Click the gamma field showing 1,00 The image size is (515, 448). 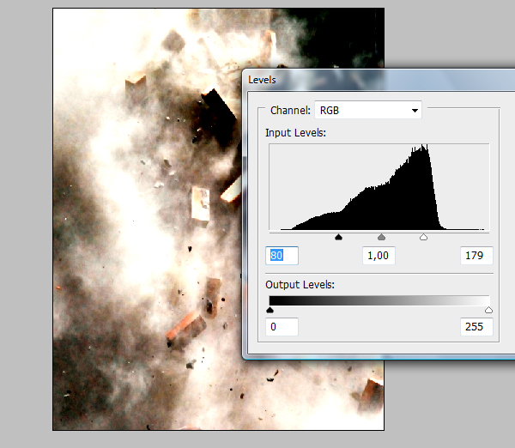click(x=379, y=256)
